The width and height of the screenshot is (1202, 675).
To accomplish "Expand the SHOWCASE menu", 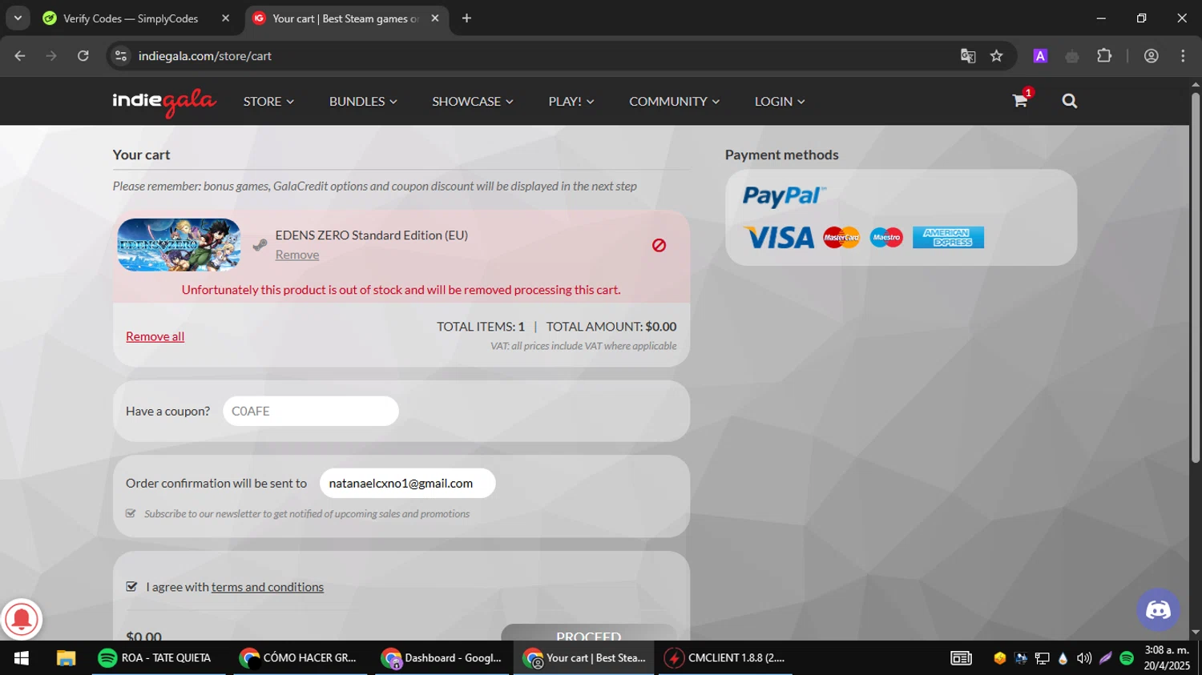I will click(473, 102).
